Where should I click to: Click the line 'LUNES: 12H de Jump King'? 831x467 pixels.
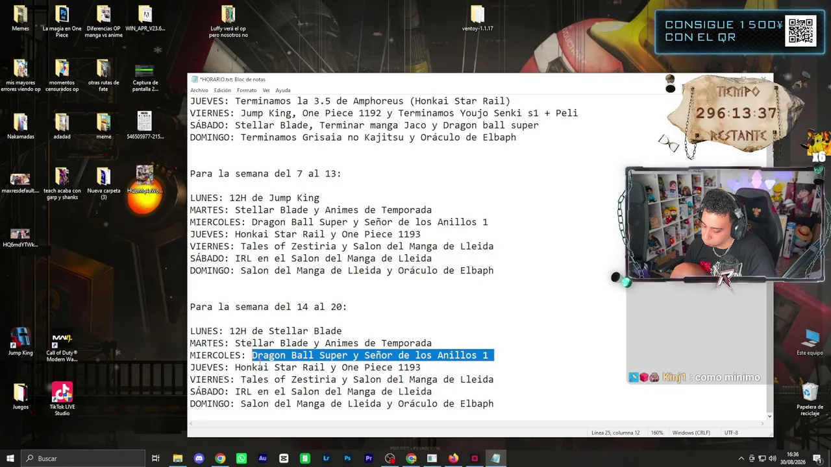click(254, 198)
